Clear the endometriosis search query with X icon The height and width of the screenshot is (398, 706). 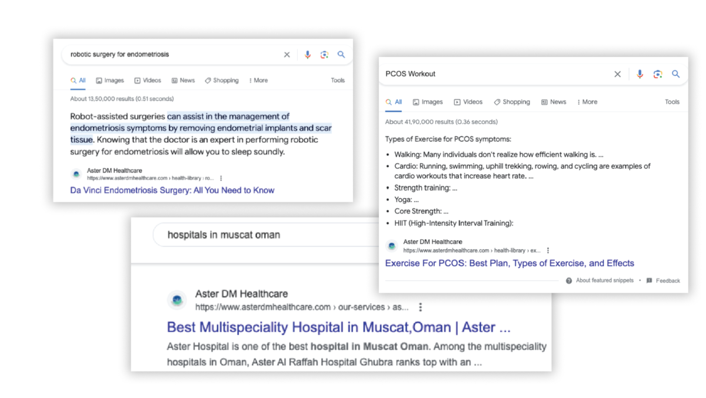(x=287, y=55)
